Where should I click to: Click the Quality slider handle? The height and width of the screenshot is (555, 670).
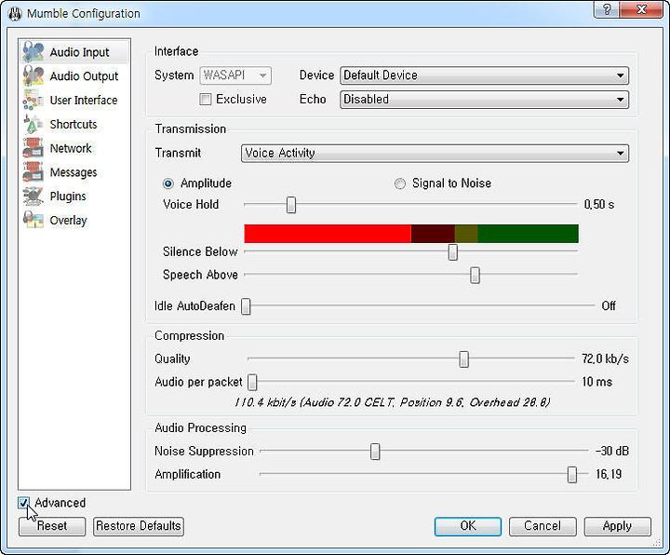[463, 359]
